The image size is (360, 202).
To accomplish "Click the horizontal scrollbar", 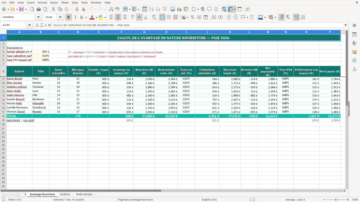I will click(x=81, y=191).
